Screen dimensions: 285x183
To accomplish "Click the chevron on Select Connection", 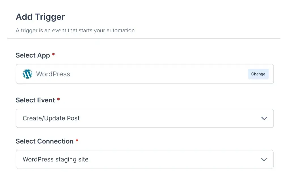I will [264, 159].
